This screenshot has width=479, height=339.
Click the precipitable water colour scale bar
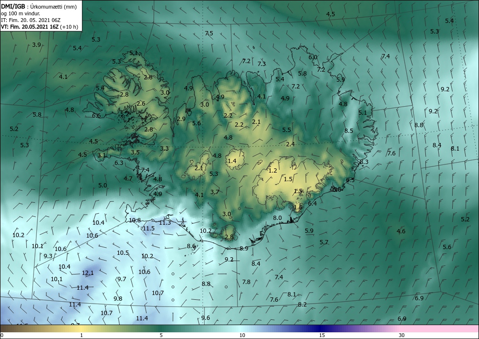239,328
